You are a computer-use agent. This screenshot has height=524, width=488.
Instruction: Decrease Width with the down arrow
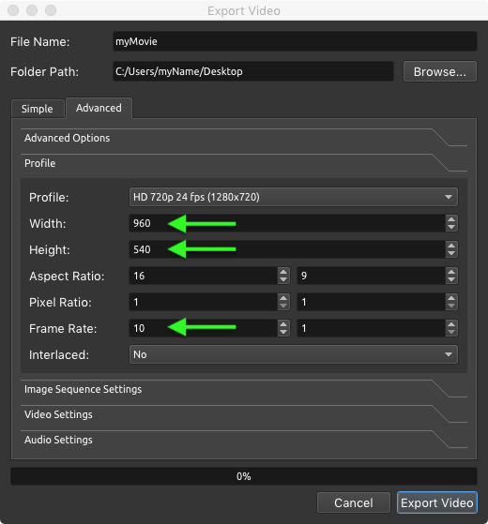(x=451, y=227)
